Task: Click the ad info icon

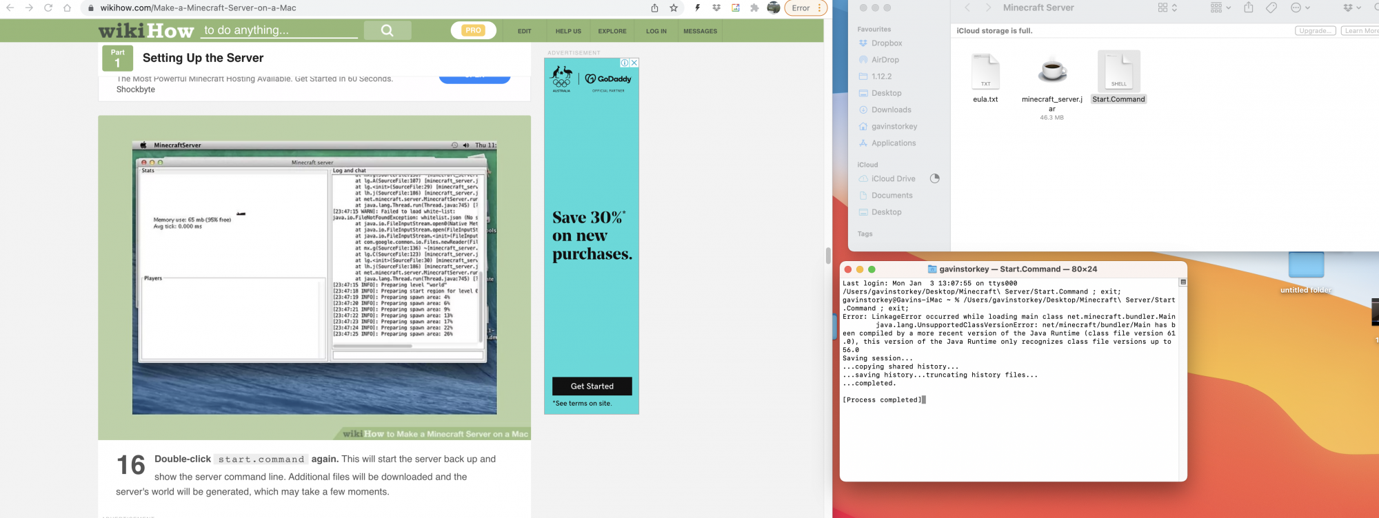Action: [x=625, y=63]
